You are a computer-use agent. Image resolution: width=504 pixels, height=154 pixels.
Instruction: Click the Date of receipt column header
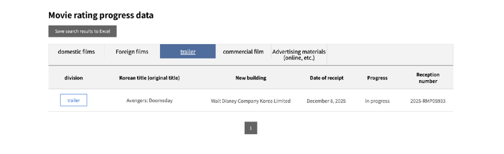coord(327,78)
